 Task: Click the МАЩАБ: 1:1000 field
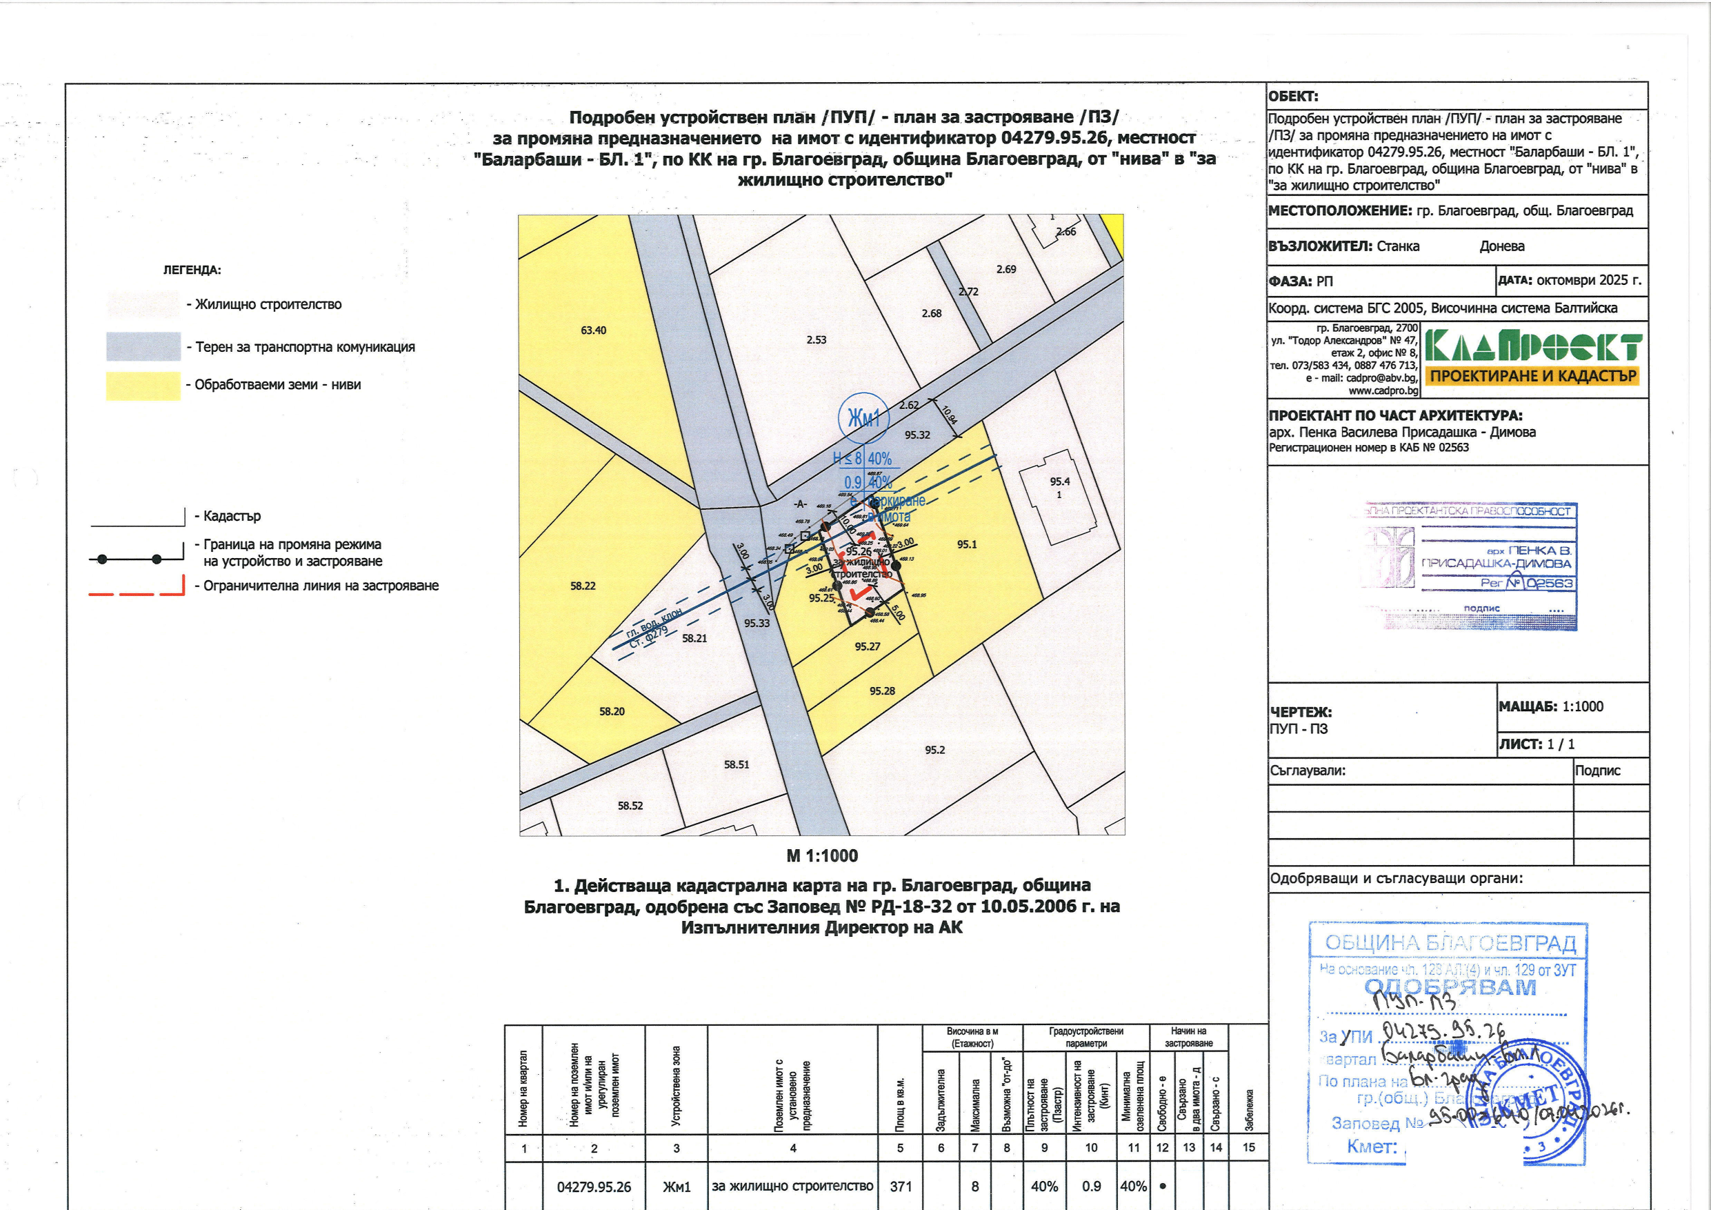[x=1551, y=707]
